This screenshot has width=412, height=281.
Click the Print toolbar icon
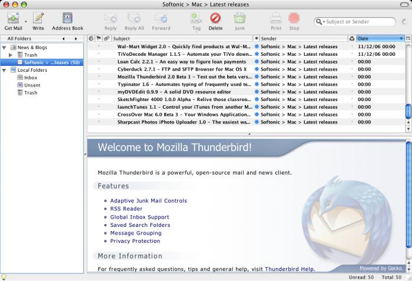pyautogui.click(x=276, y=18)
